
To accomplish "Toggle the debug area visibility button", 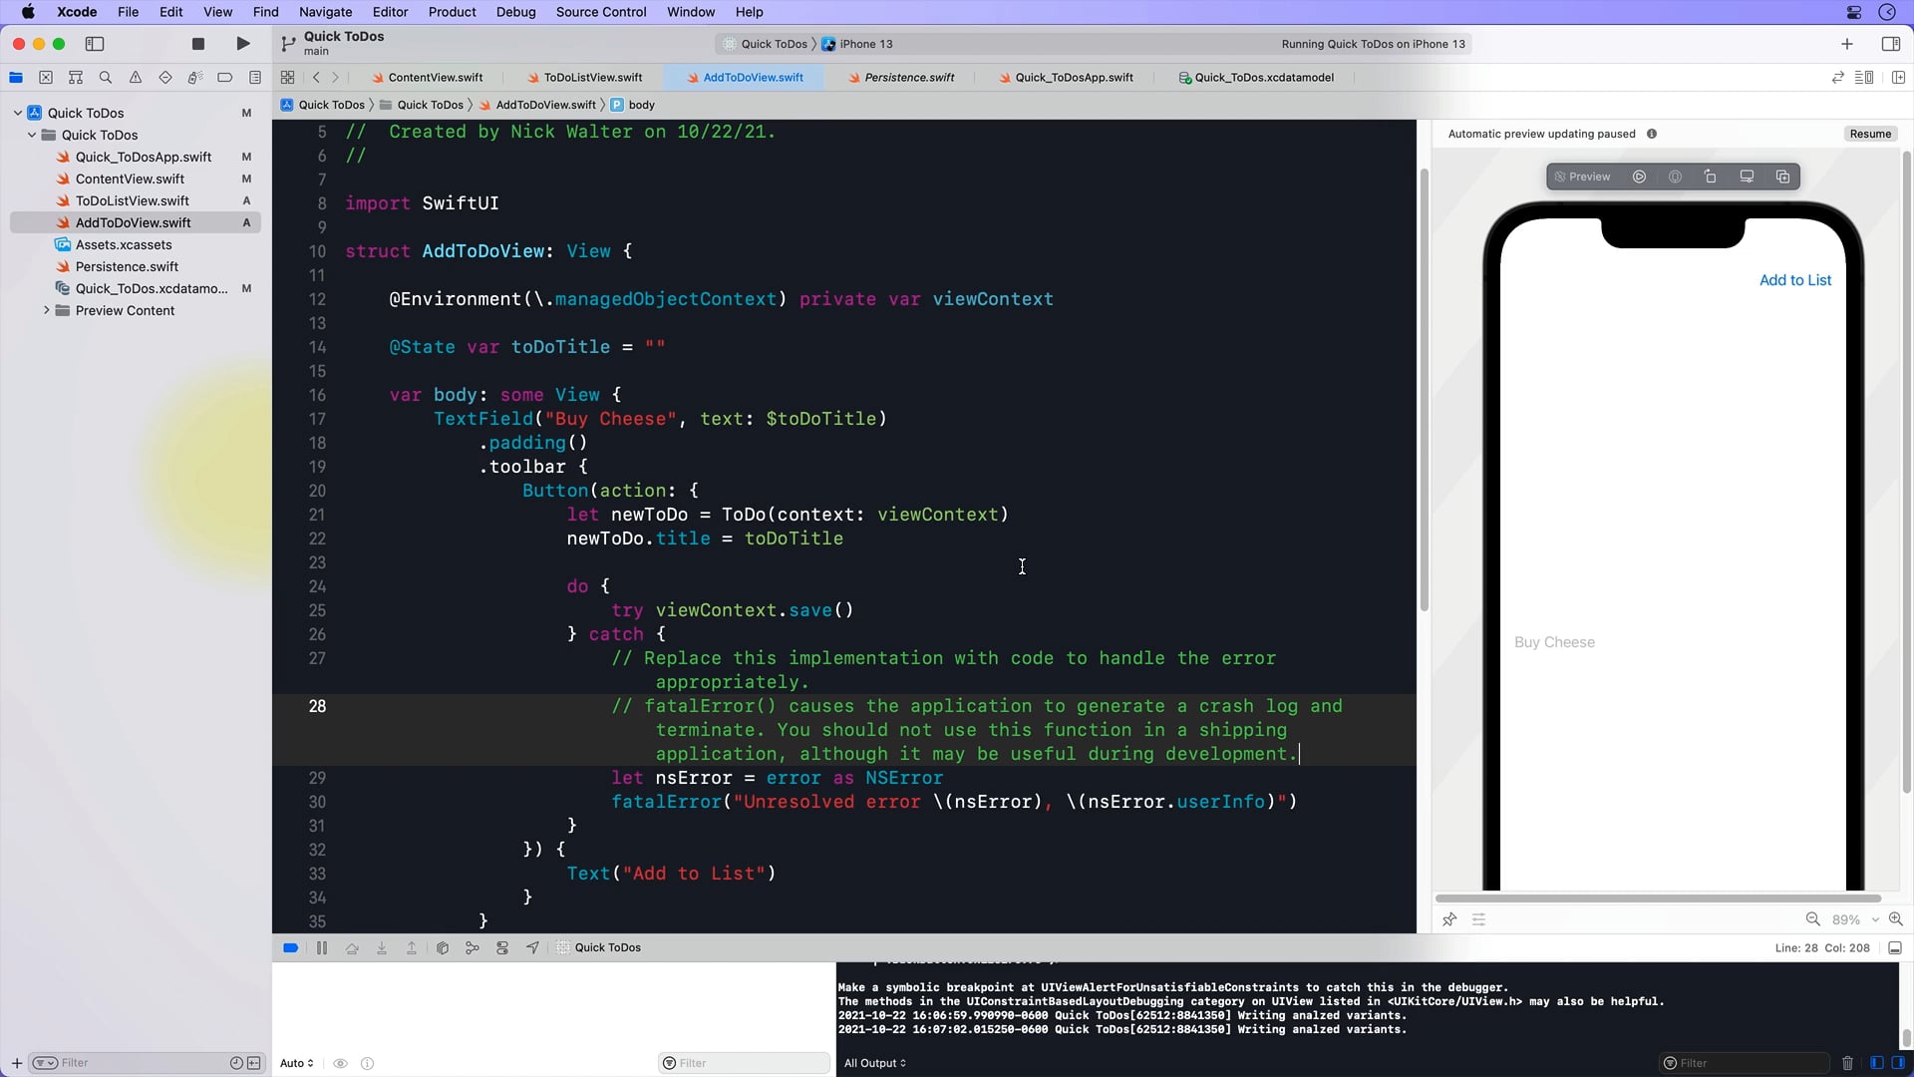I will click(x=1895, y=947).
